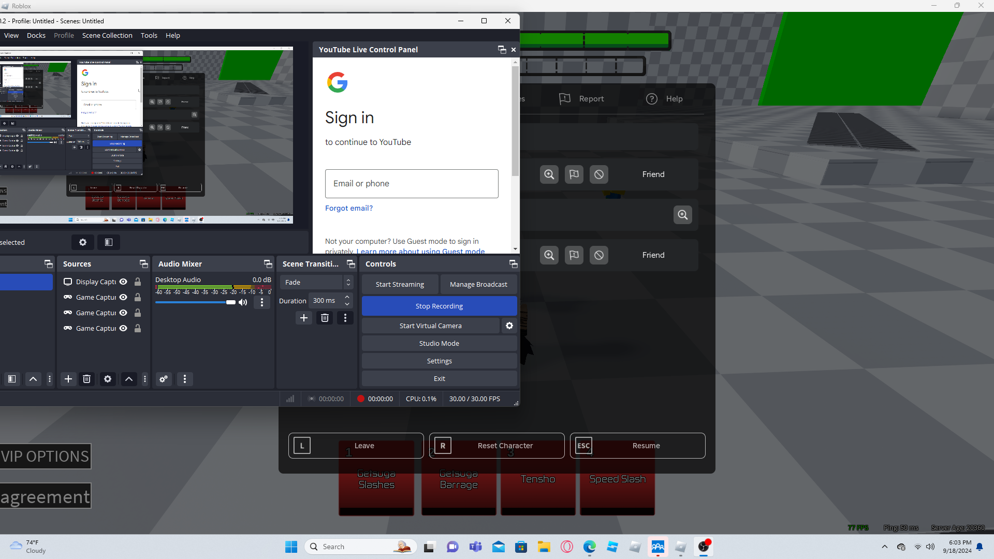Click the Email or phone field

coord(412,184)
